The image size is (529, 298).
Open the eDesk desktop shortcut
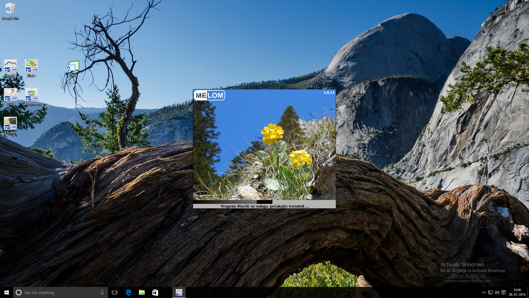[73, 68]
